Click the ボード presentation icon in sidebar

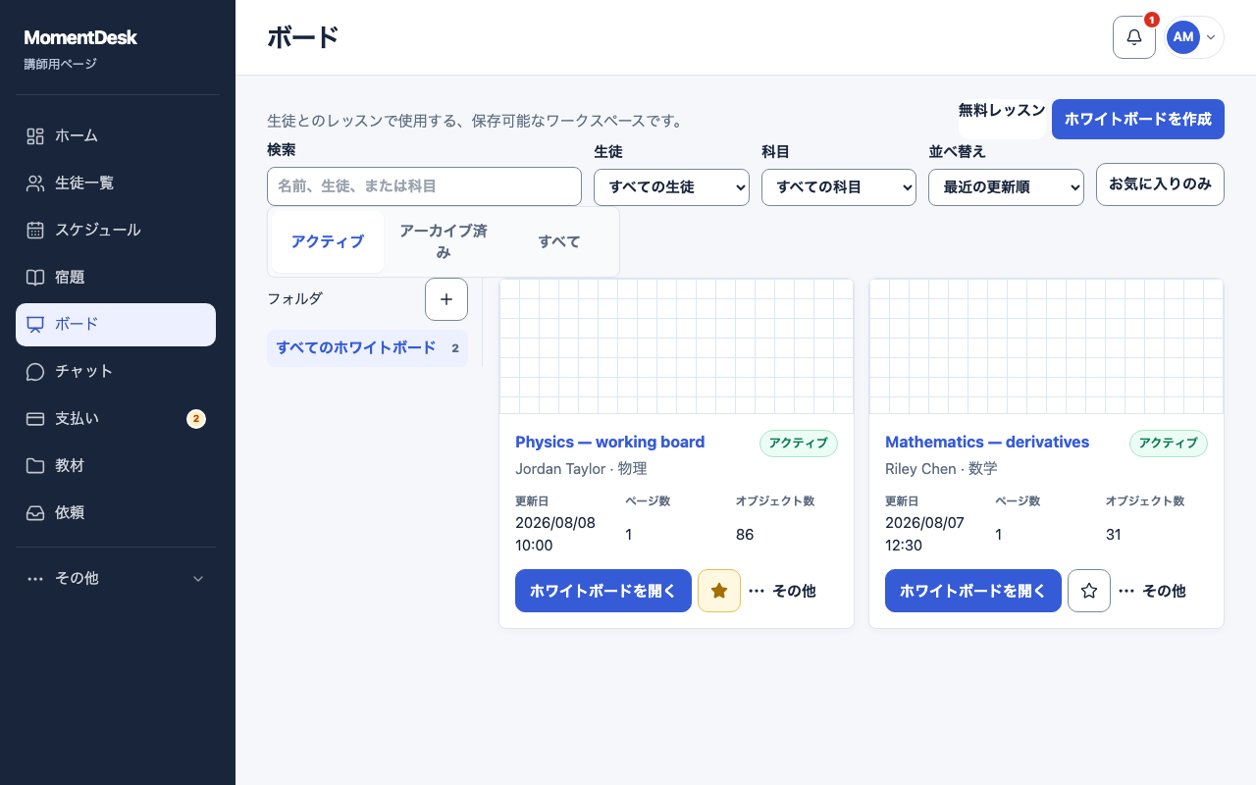click(35, 325)
